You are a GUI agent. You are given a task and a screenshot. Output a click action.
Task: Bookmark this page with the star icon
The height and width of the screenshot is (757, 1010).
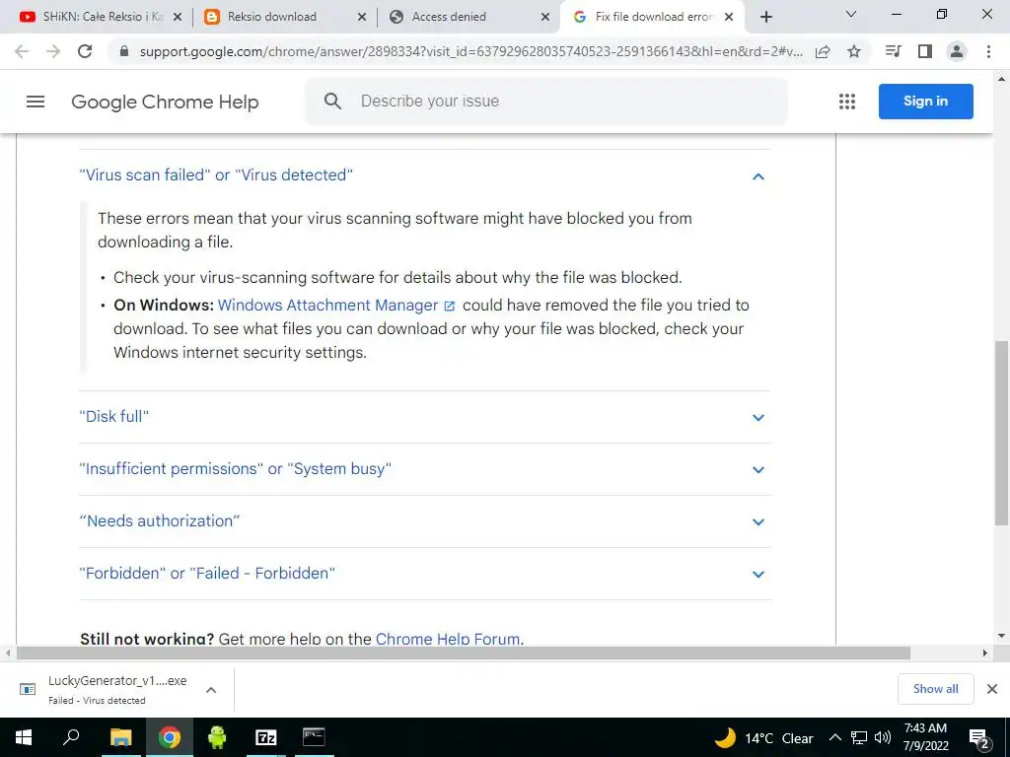coord(854,51)
